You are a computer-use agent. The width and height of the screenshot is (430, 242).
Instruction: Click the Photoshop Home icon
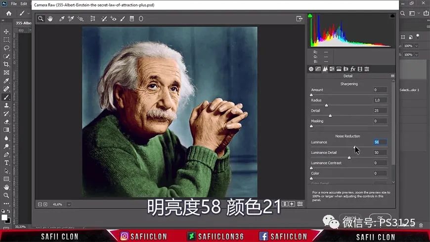tap(9, 13)
